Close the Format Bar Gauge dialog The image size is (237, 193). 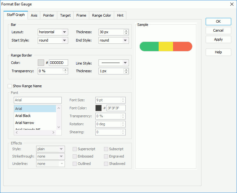[x=232, y=4]
